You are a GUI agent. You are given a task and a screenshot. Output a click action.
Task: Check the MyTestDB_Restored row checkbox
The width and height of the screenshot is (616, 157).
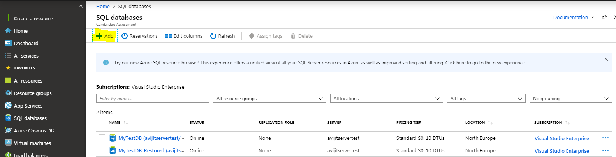(x=102, y=150)
